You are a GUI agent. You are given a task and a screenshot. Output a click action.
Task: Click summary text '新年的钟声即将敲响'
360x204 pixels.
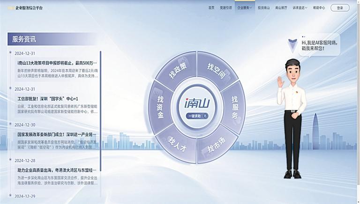coord(58,73)
